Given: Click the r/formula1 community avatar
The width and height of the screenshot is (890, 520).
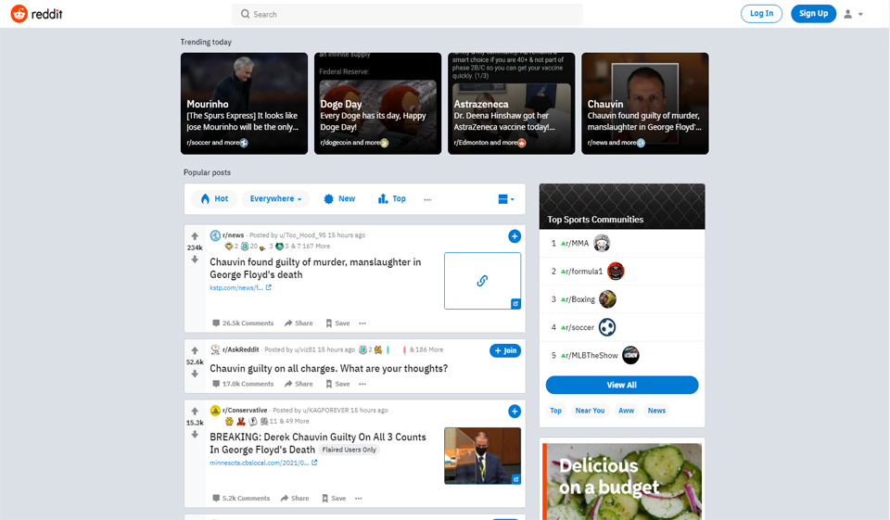Looking at the screenshot, I should click(x=616, y=272).
